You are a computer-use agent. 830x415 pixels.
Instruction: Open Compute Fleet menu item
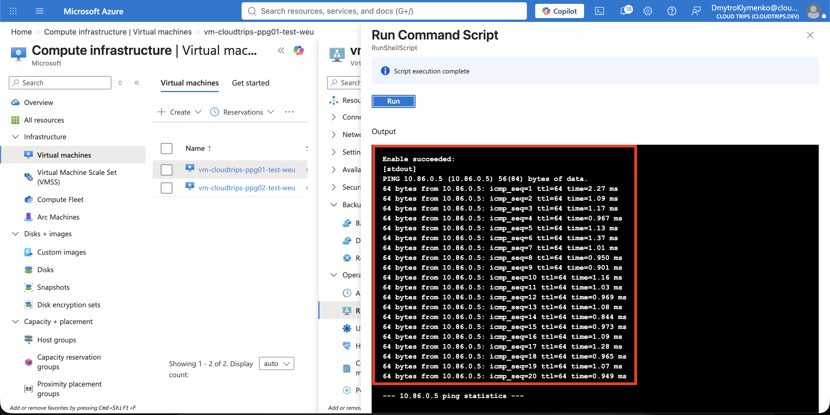60,200
